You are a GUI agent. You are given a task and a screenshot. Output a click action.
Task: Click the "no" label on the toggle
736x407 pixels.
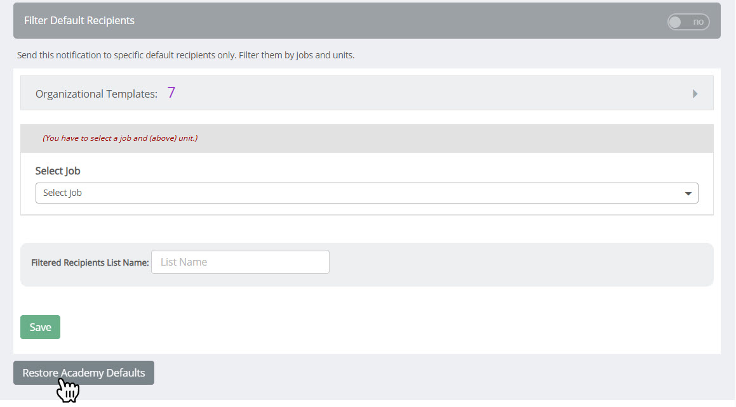pos(698,22)
